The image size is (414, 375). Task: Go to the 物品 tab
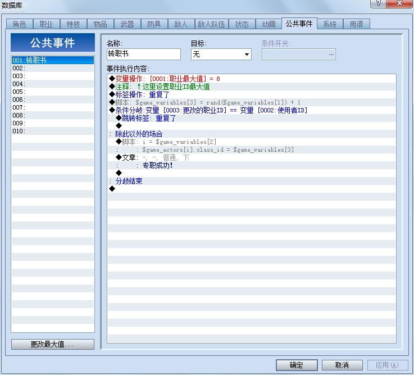[101, 24]
